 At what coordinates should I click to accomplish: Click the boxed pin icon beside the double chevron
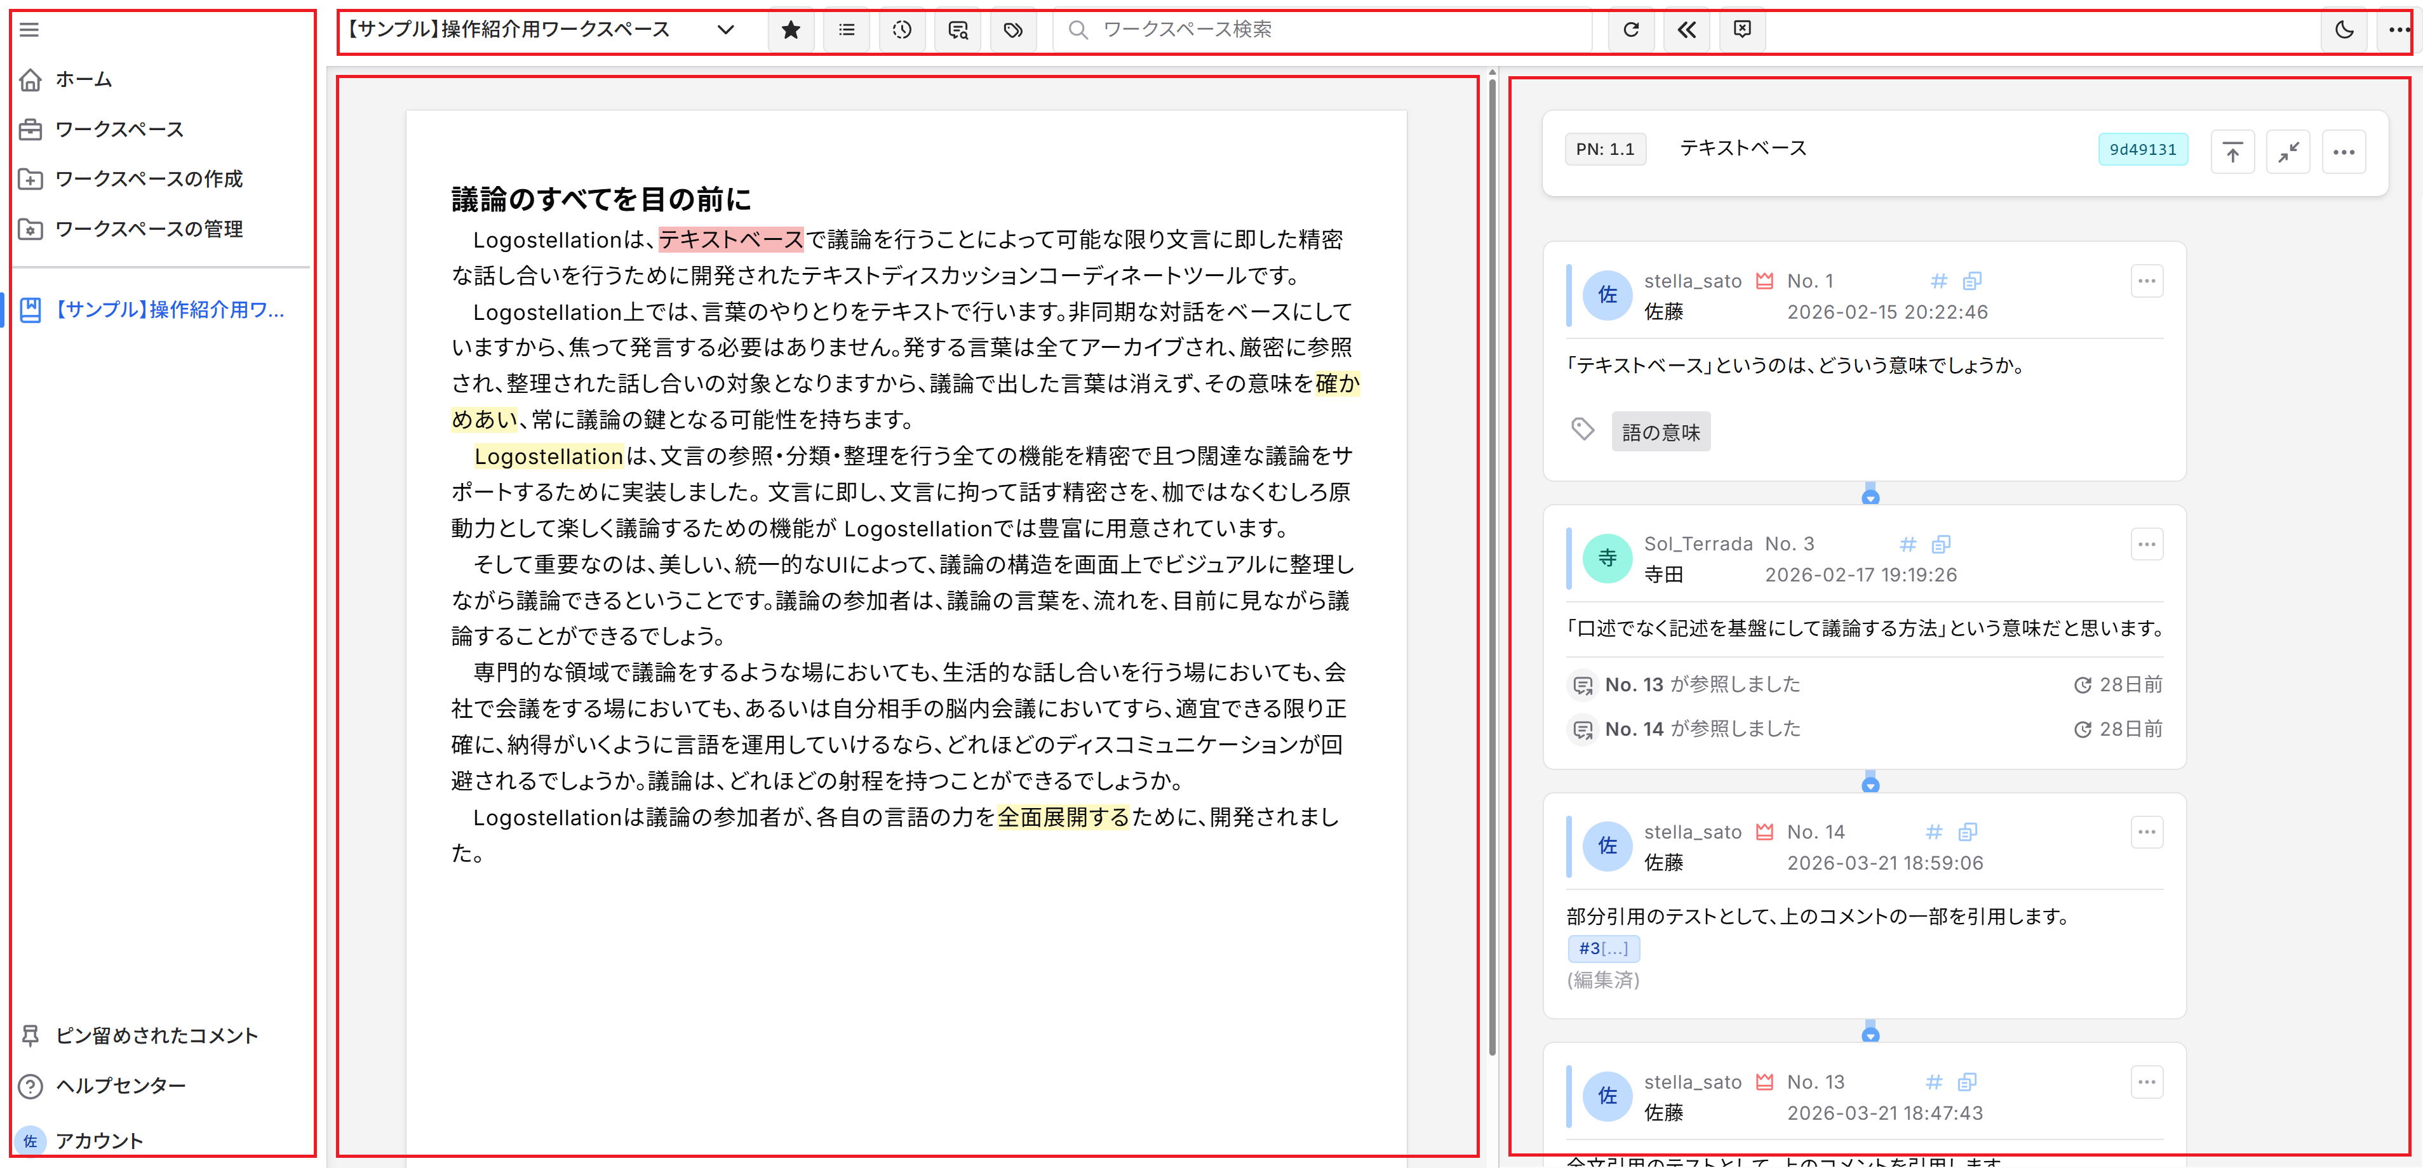pos(1742,30)
